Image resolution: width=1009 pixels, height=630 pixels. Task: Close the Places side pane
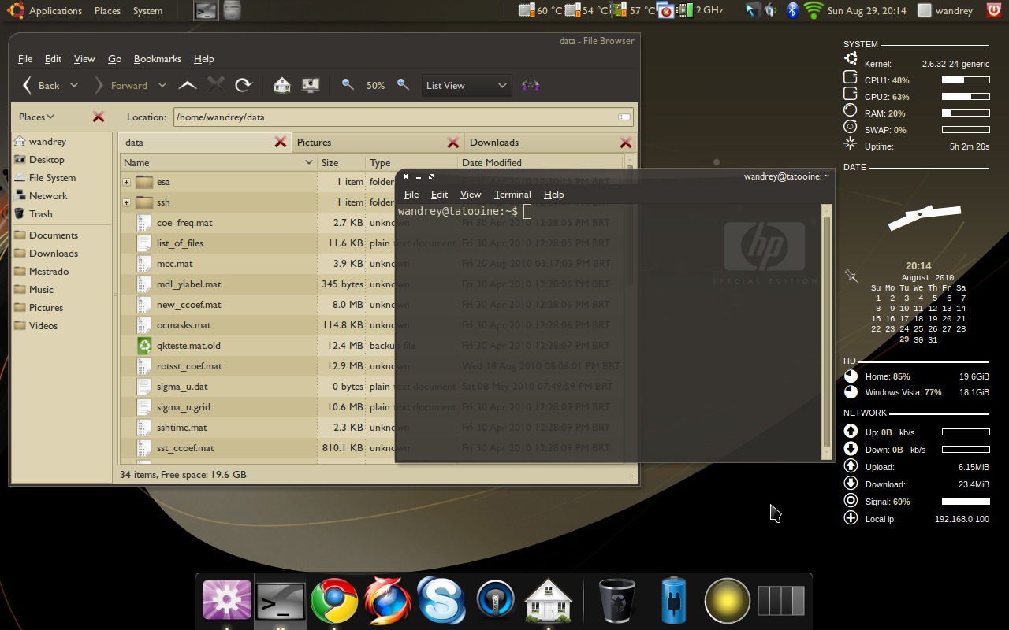99,117
